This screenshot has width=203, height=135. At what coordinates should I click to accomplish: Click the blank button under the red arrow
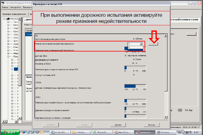153,44
